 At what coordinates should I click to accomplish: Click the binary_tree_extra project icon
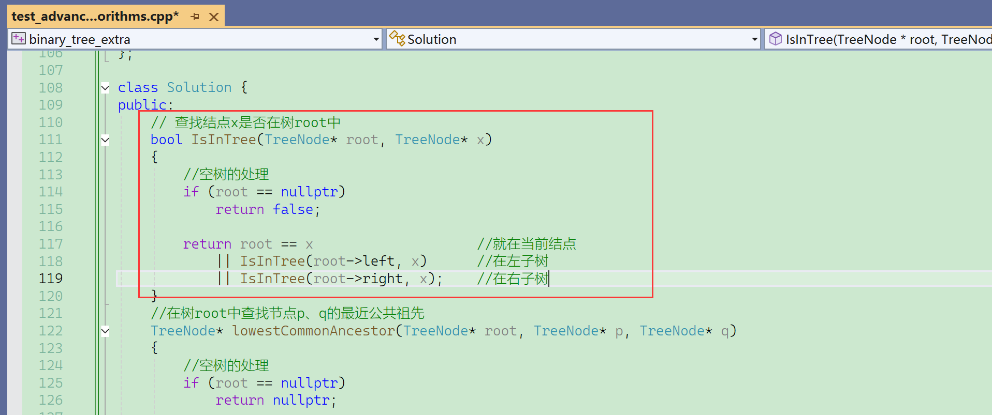click(x=19, y=39)
